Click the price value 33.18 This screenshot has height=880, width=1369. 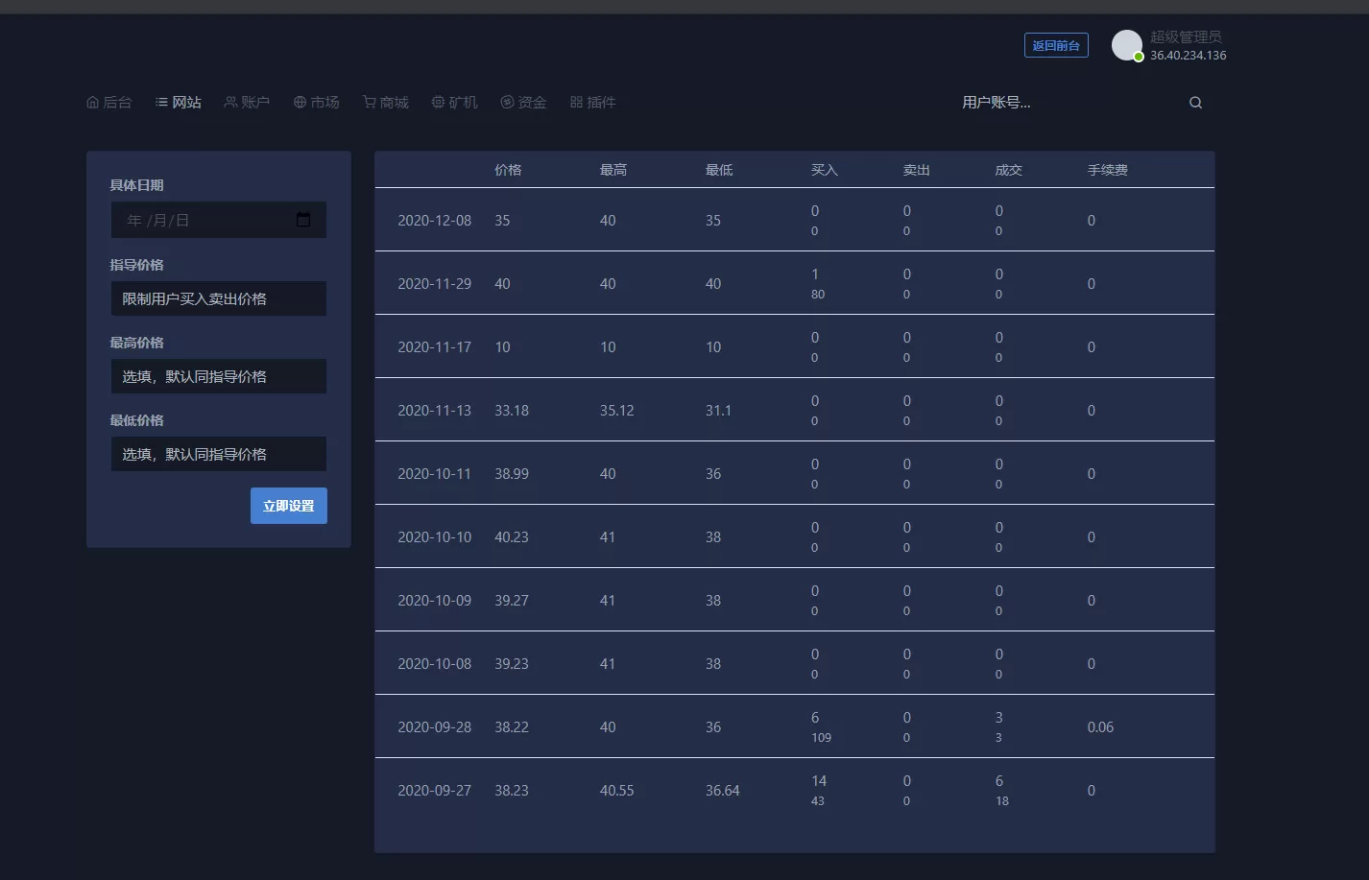click(512, 411)
